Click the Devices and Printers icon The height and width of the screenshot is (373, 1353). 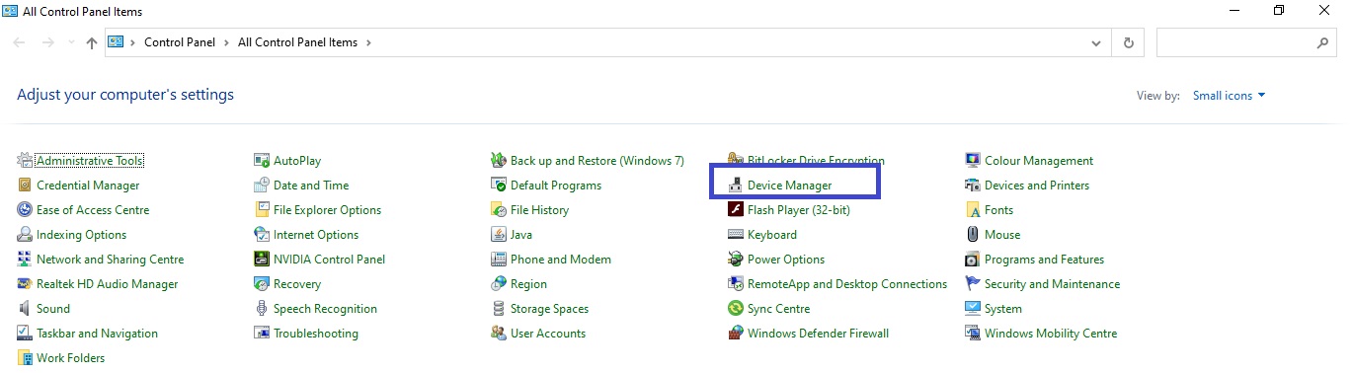click(973, 186)
